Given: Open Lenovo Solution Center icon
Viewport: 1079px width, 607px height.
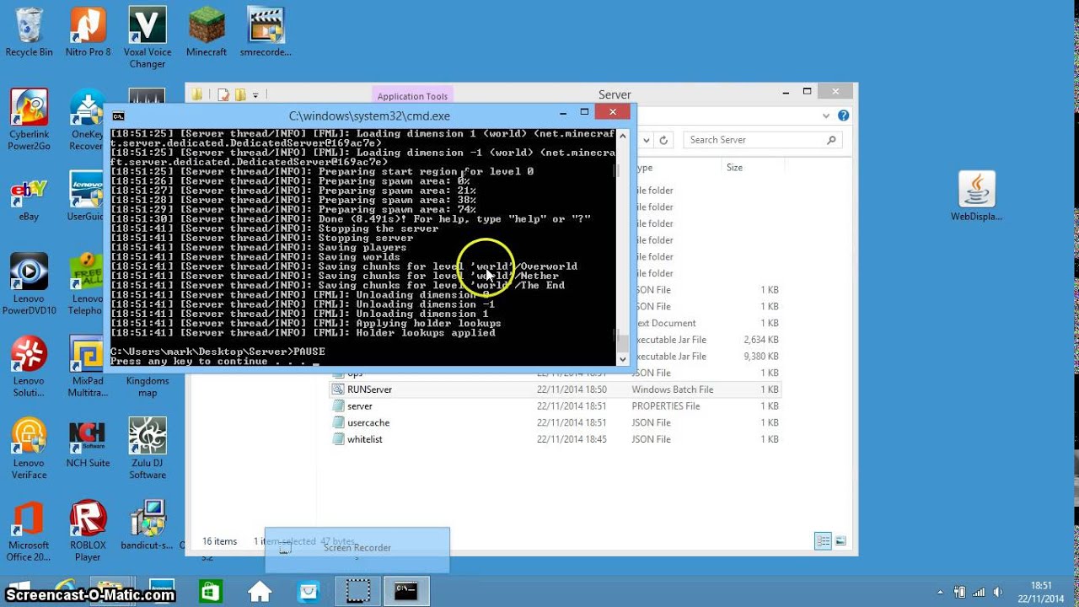Looking at the screenshot, I should 29,367.
